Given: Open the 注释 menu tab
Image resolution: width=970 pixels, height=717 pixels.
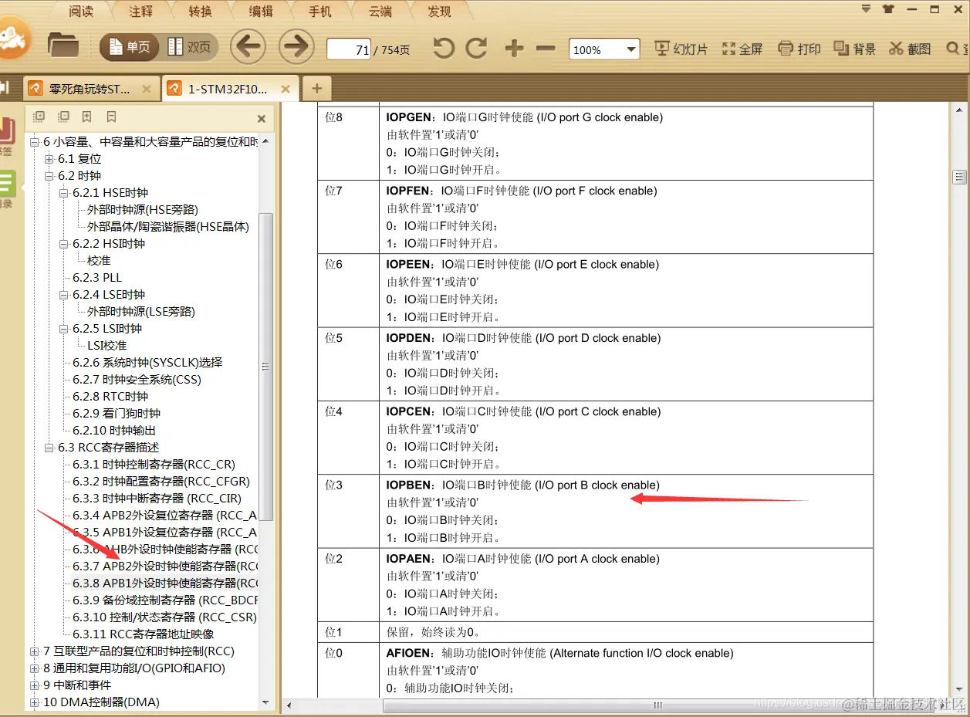Looking at the screenshot, I should [x=141, y=11].
